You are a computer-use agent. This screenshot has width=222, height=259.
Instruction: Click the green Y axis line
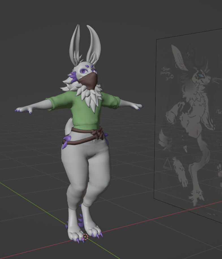[28, 195]
